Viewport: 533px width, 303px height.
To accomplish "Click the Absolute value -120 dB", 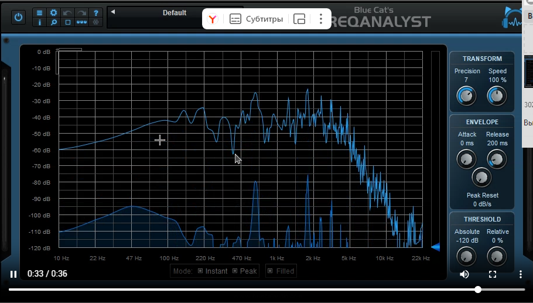I will click(x=467, y=240).
